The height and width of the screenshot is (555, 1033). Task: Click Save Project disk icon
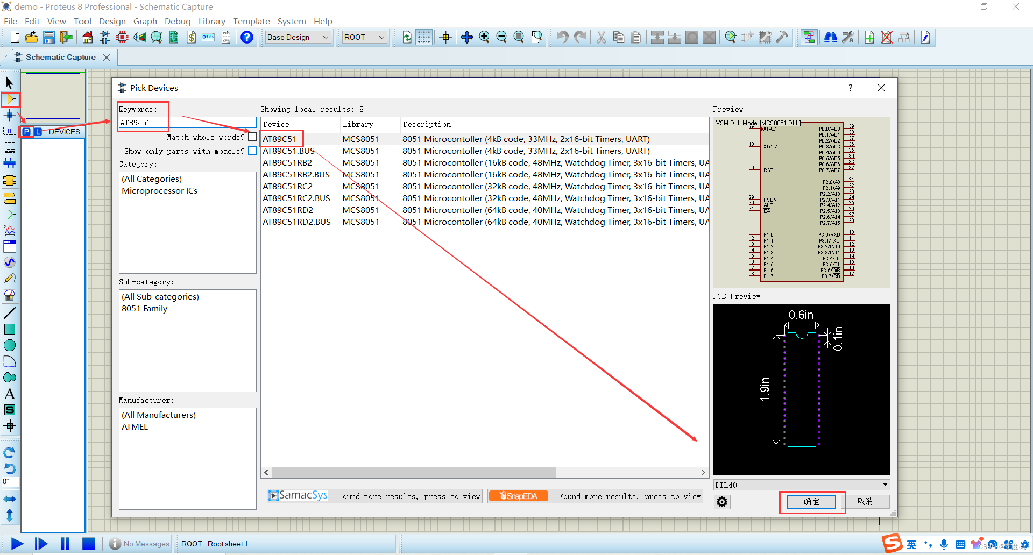pyautogui.click(x=49, y=37)
